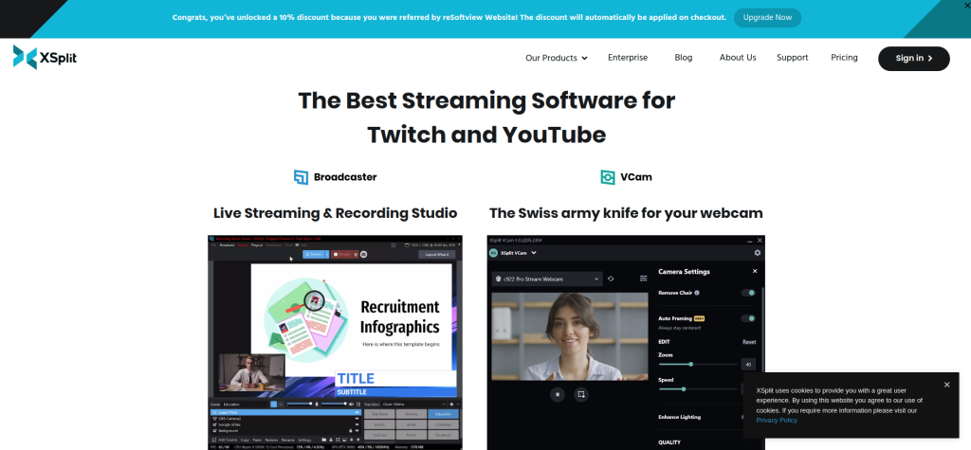
Task: Click the Broadcaster product icon
Action: pos(301,177)
